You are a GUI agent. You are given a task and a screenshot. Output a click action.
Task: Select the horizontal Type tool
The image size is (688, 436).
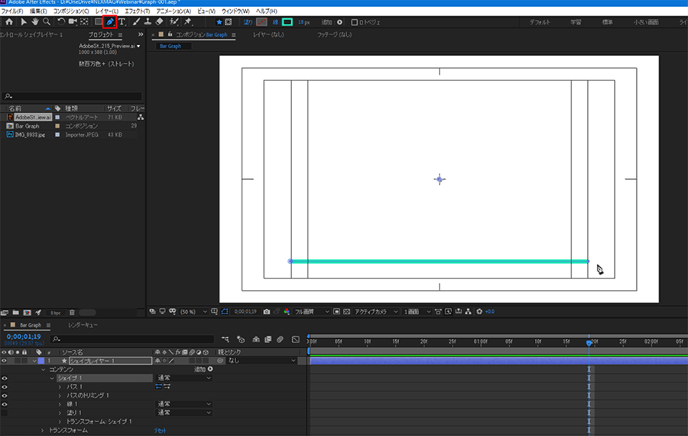[x=122, y=22]
